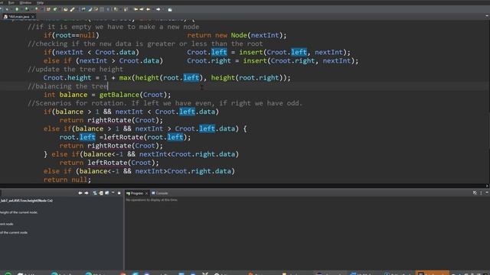The height and width of the screenshot is (275, 490).
Task: Click the Pin Editor icon in toolbar
Action: click(170, 9)
